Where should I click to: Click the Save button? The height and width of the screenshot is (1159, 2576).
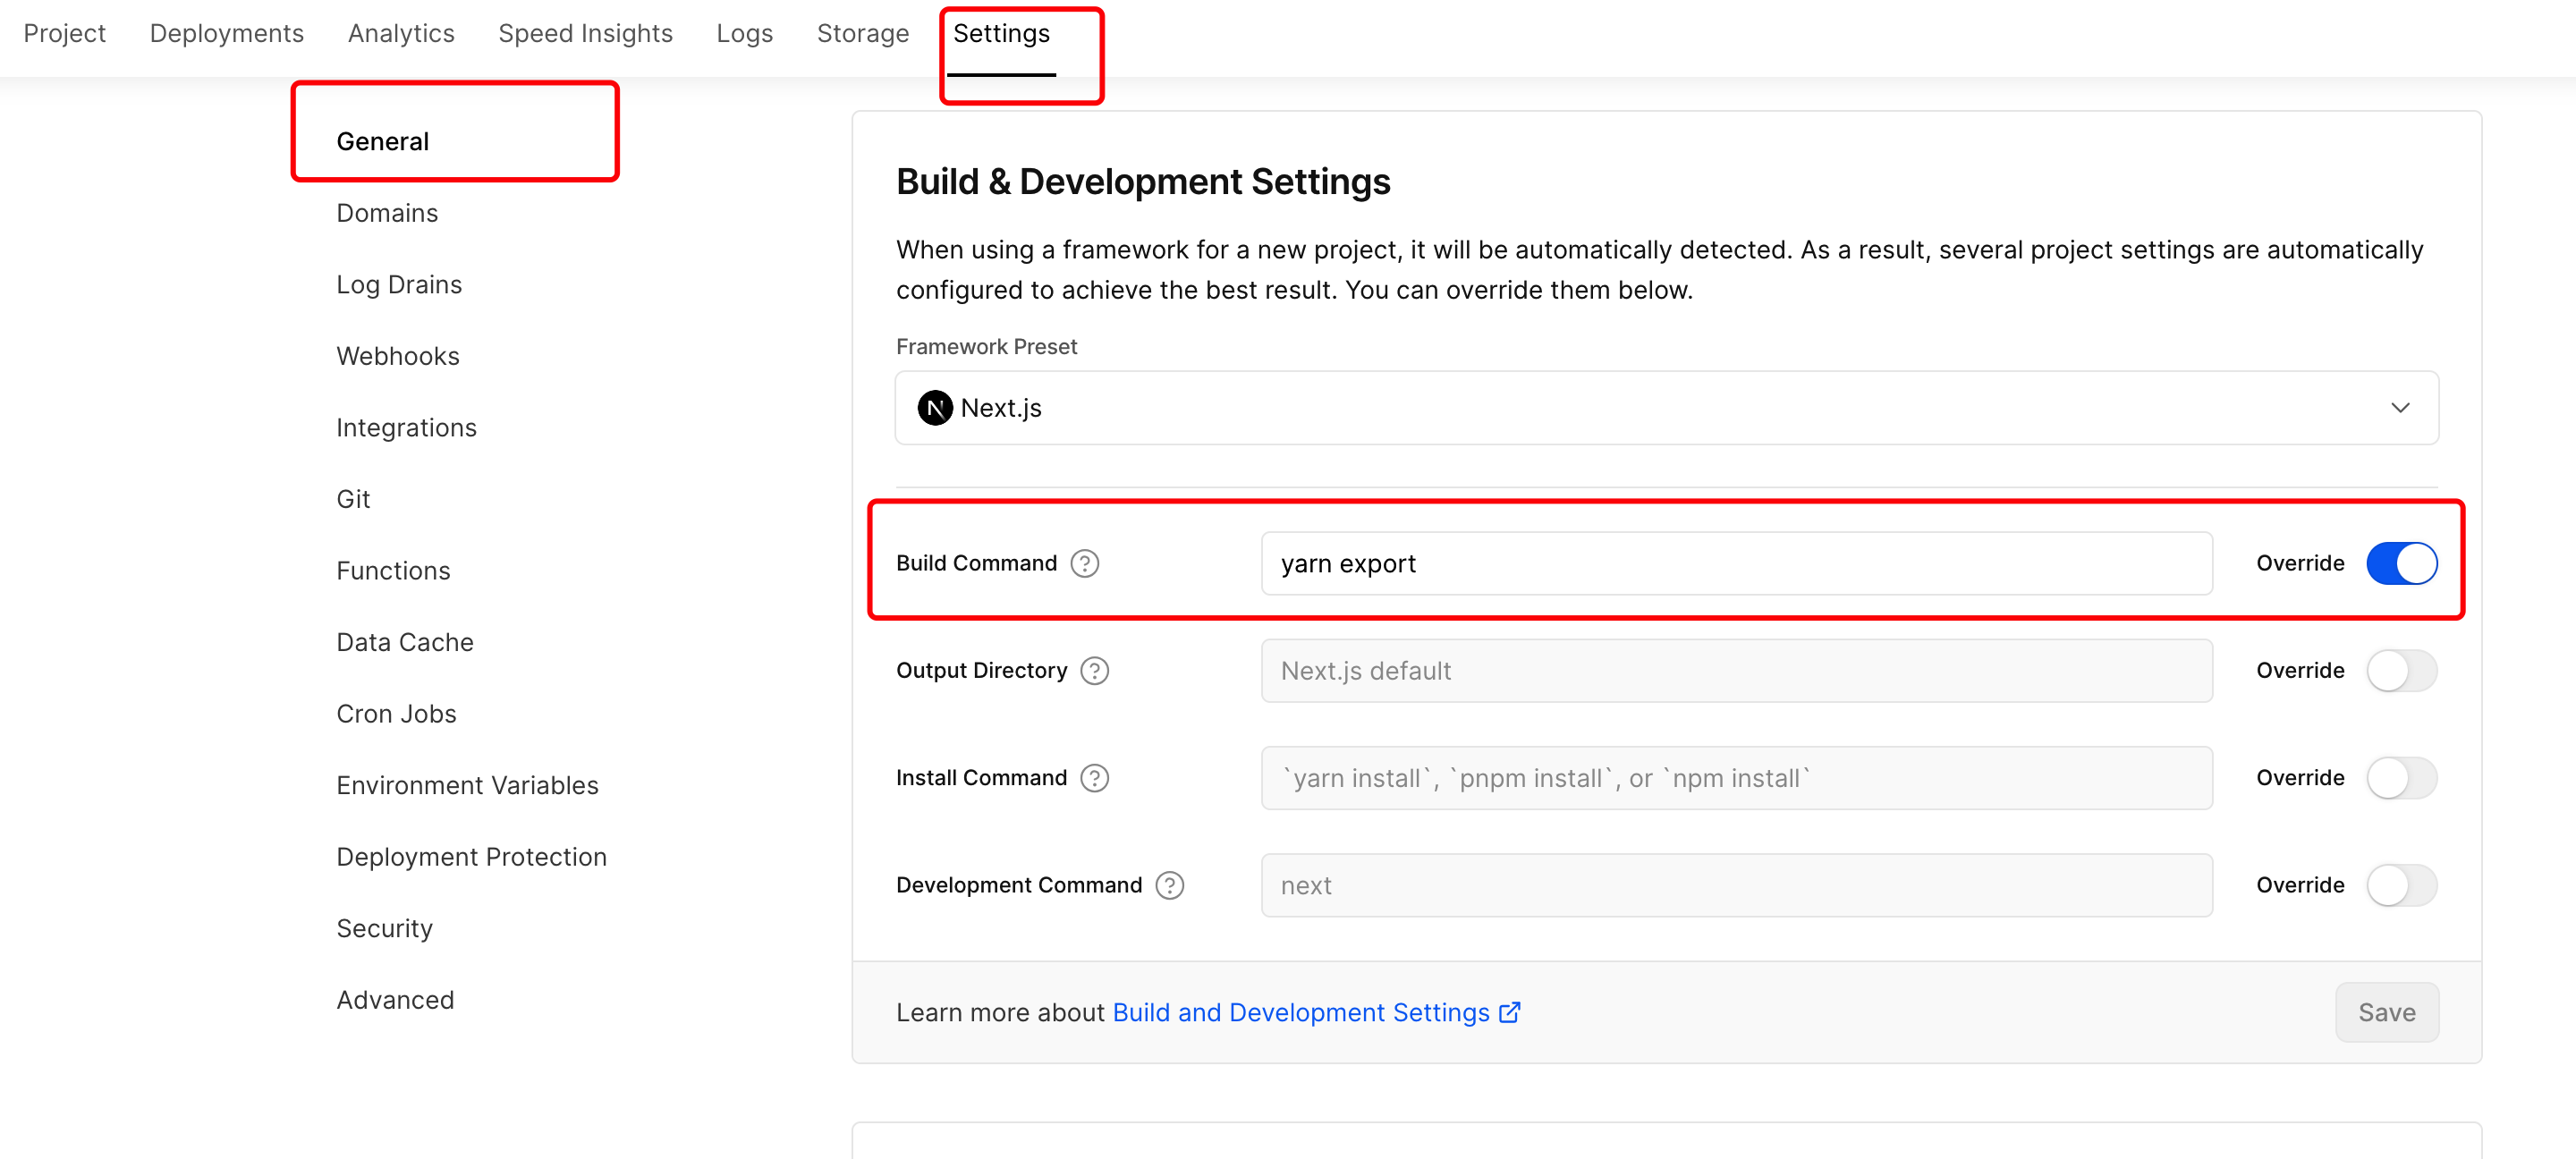coord(2386,1012)
